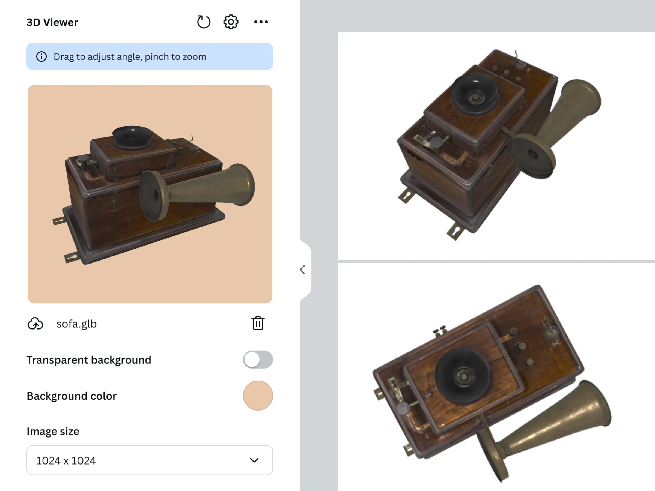
Task: Click the Image size label
Action: (x=53, y=431)
